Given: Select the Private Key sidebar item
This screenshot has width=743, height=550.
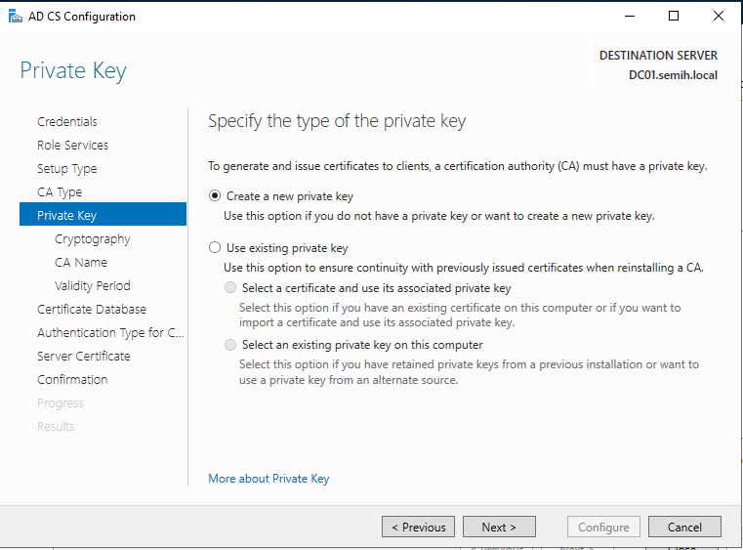Looking at the screenshot, I should pyautogui.click(x=66, y=215).
